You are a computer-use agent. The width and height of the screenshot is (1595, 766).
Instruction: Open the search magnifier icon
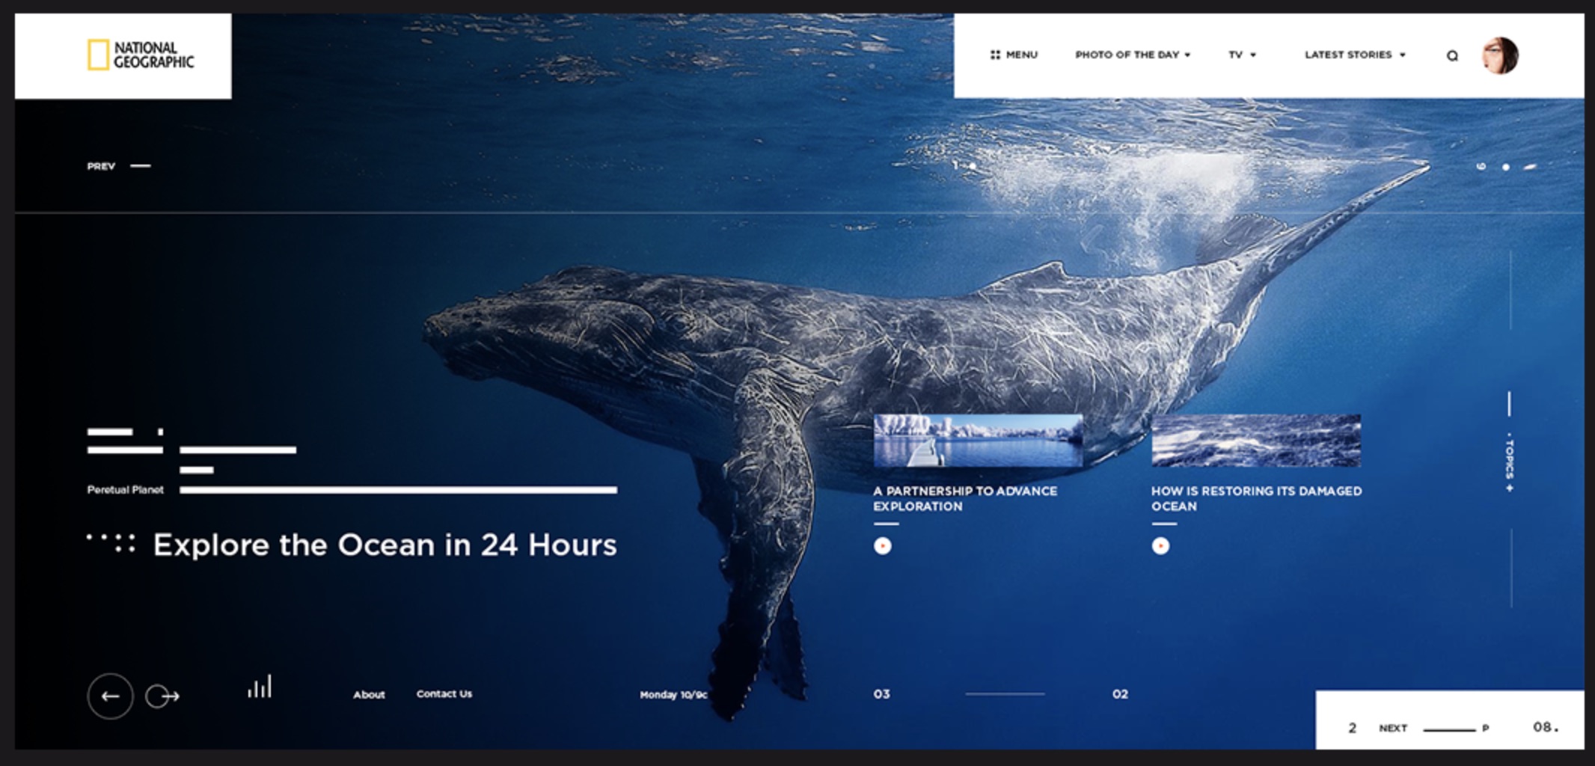tap(1452, 55)
